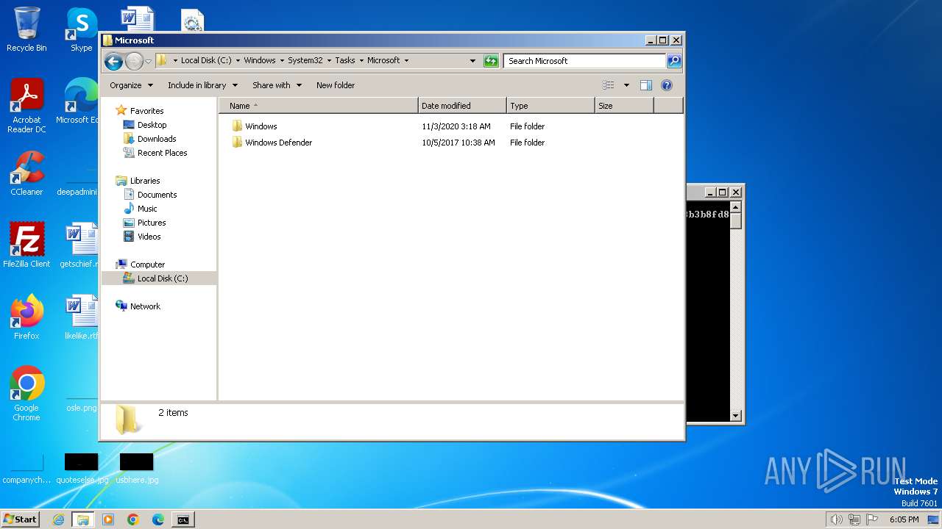Click the File Explorer taskbar button
Viewport: 942px width, 529px height.
(x=82, y=519)
